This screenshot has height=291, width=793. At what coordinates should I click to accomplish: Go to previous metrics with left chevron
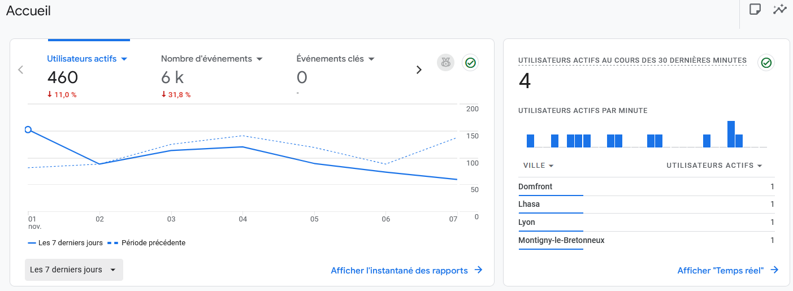[x=21, y=70]
